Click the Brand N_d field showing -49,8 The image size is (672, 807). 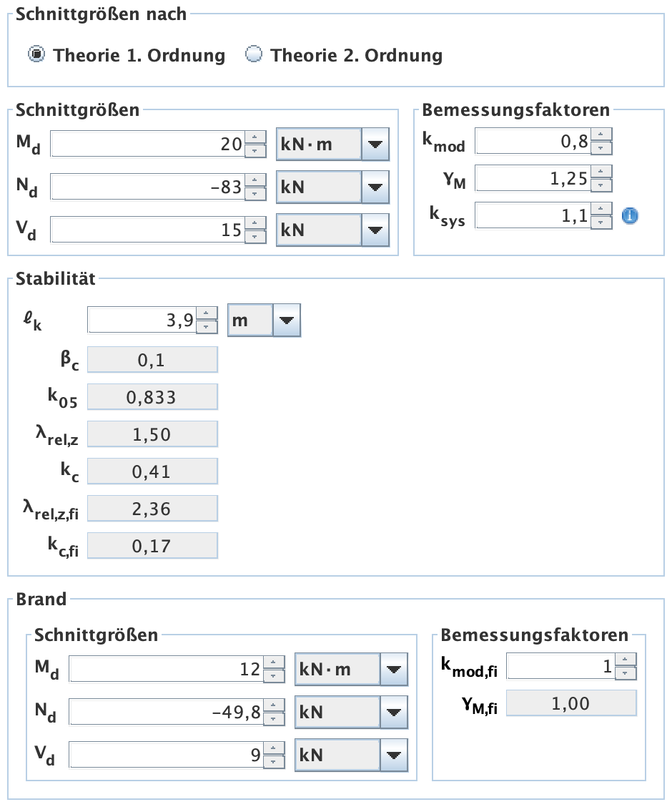[165, 712]
